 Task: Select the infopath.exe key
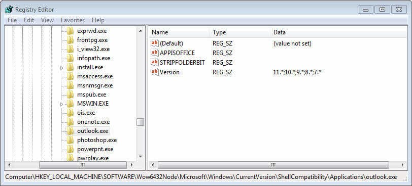(93, 58)
